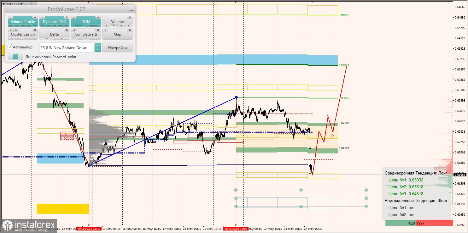Open Volume Profile gear settings
The height and width of the screenshot is (233, 468).
(x=35, y=18)
